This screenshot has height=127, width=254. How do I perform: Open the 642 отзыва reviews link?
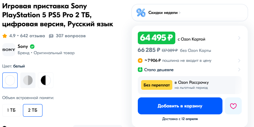pos(33,36)
